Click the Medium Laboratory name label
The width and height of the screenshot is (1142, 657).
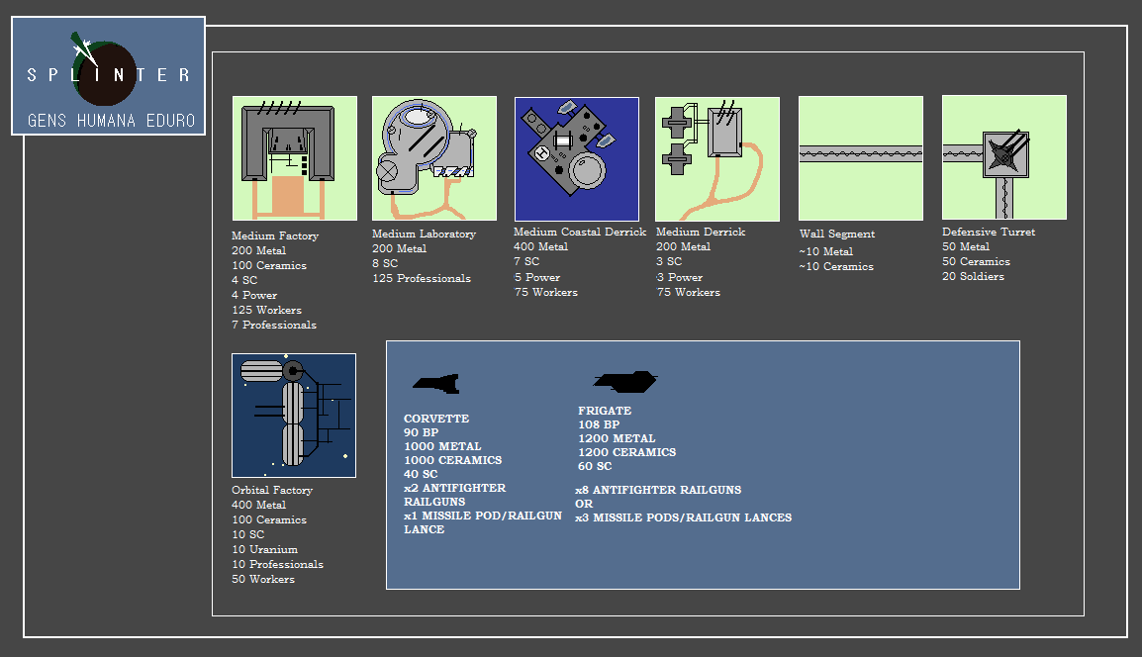coord(424,235)
